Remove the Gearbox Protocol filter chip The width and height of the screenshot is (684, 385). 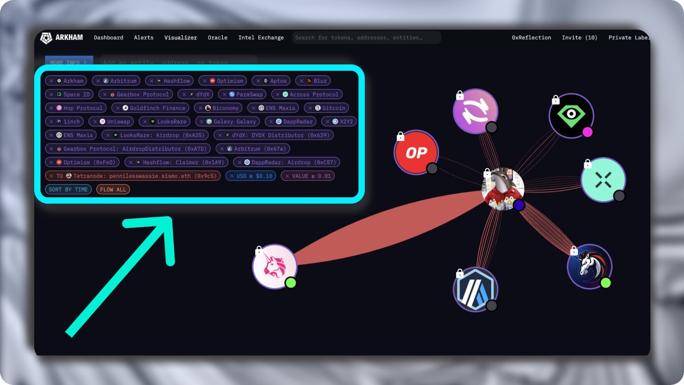[104, 95]
